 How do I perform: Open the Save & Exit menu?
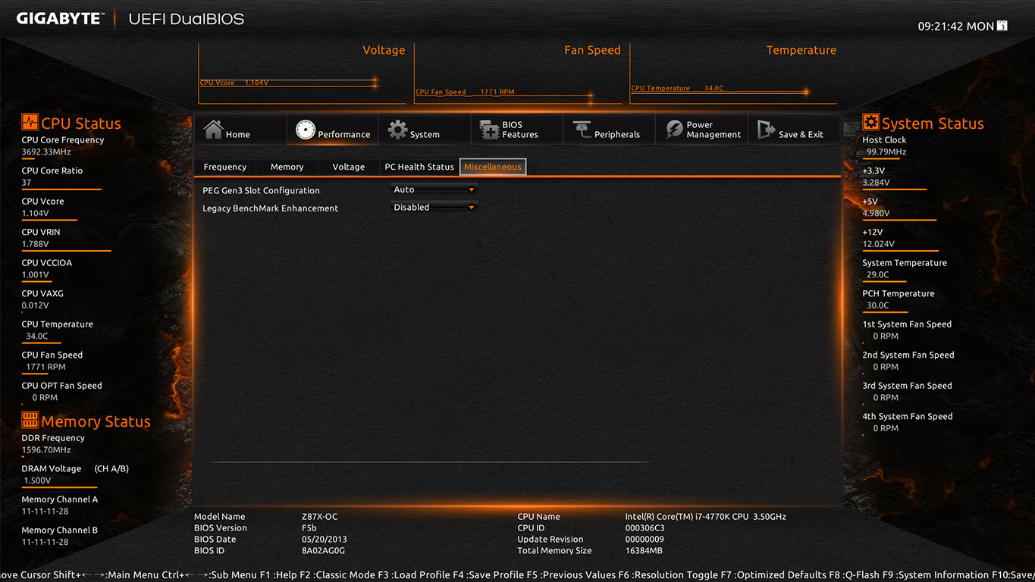(794, 130)
